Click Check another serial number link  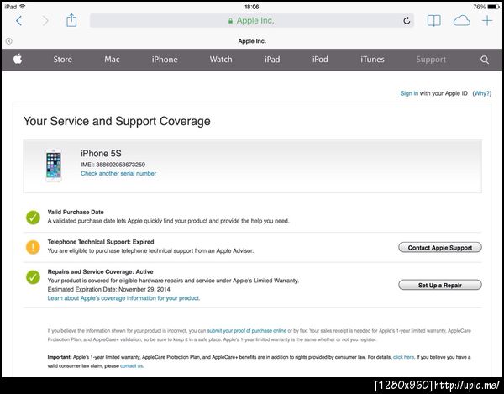tap(118, 174)
